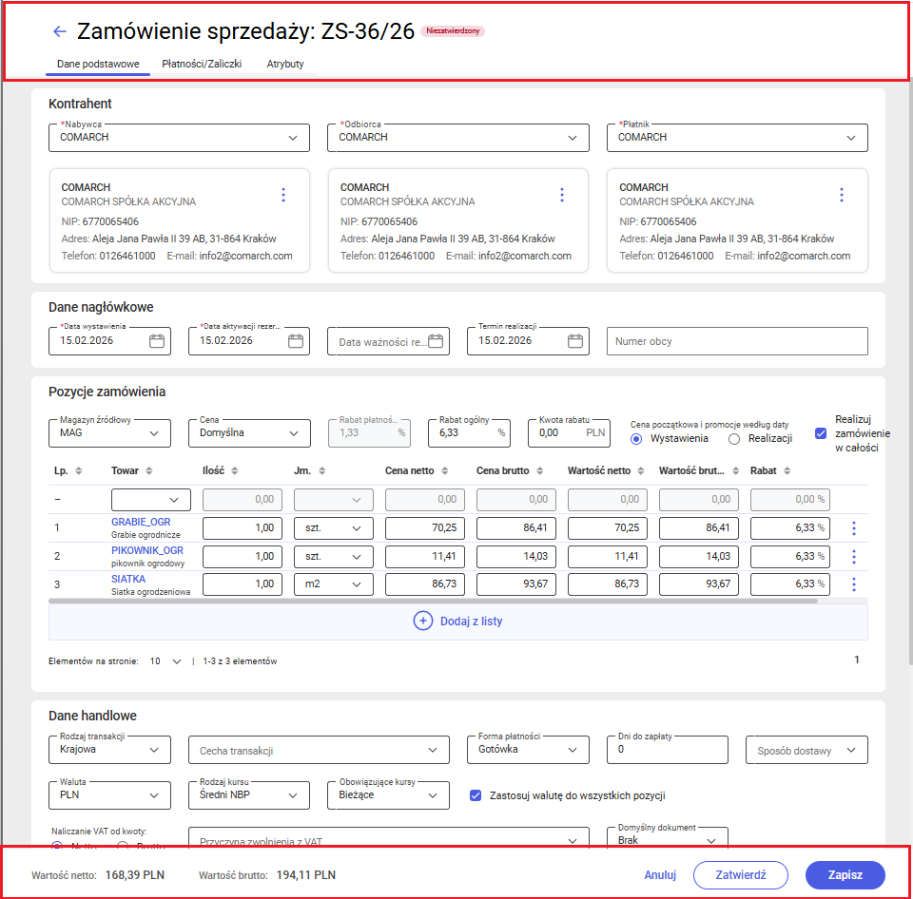Open the Atrybuty tab
913x899 pixels.
[284, 64]
